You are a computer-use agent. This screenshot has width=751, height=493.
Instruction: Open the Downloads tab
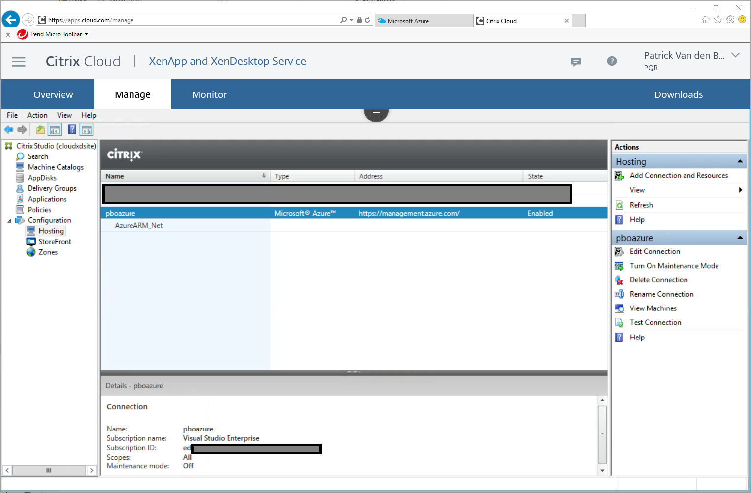679,94
